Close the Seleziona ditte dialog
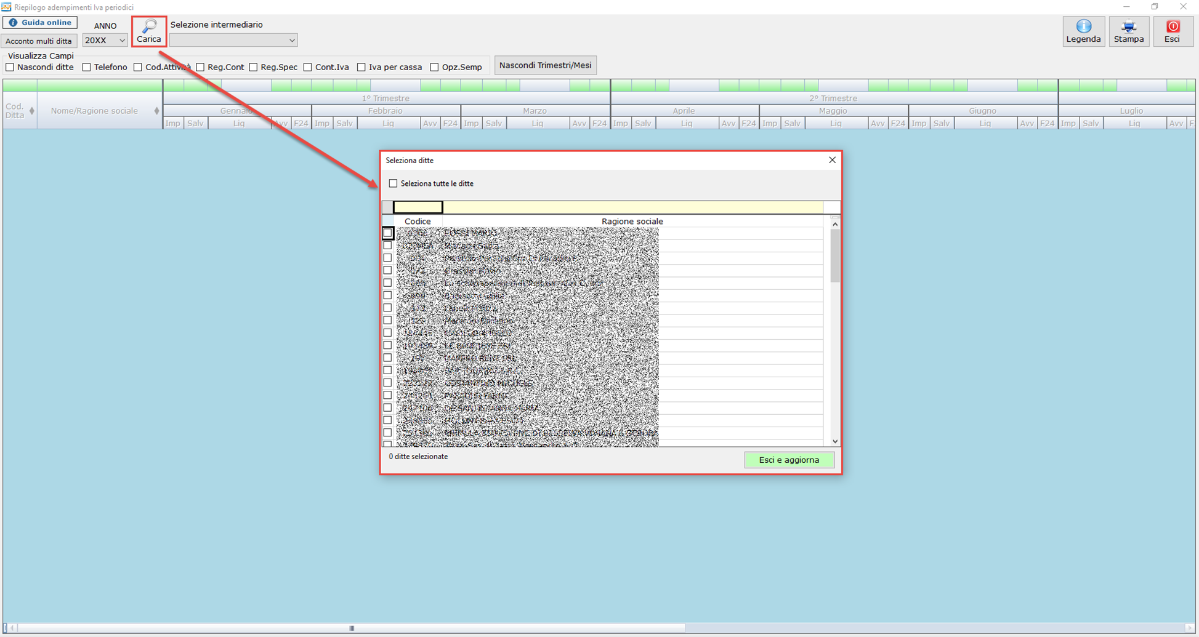 (x=832, y=160)
